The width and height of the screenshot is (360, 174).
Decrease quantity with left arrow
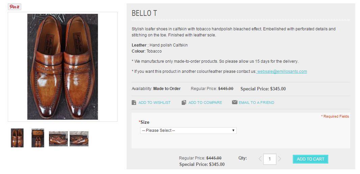tap(260, 158)
